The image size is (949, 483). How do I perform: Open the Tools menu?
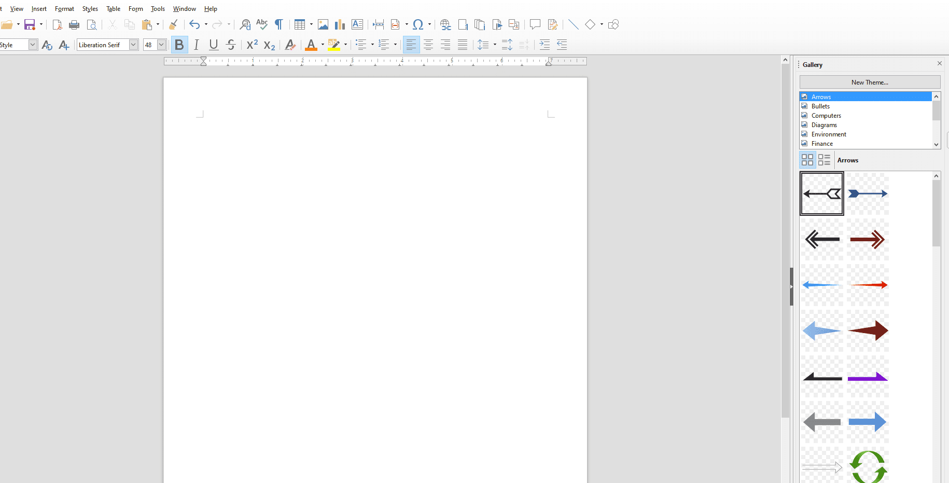[x=158, y=8]
